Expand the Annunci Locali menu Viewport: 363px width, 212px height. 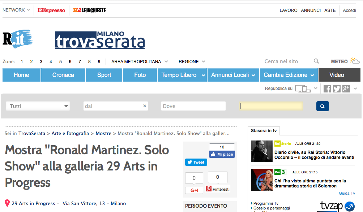click(x=233, y=75)
